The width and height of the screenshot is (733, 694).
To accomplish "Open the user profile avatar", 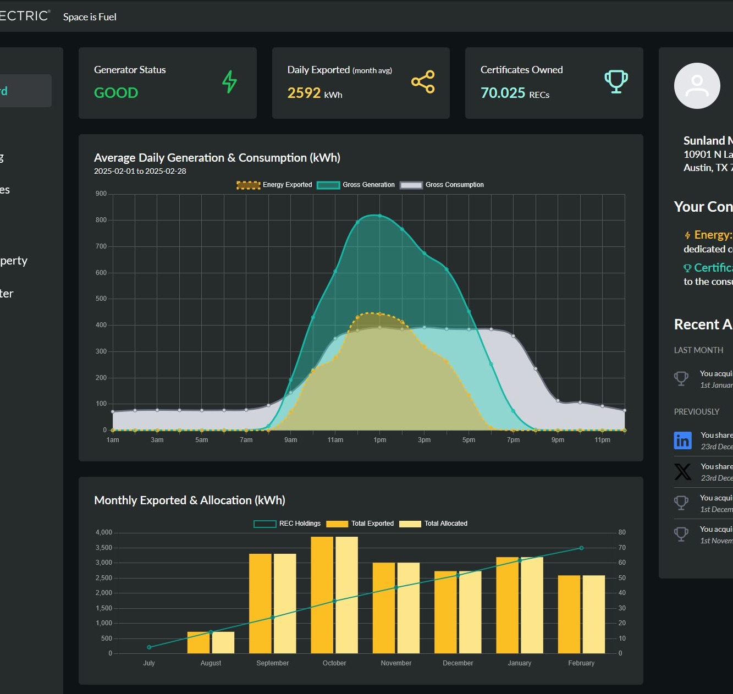I will tap(697, 86).
